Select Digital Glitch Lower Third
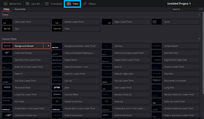The width and height of the screenshot is (204, 119). click(126, 60)
